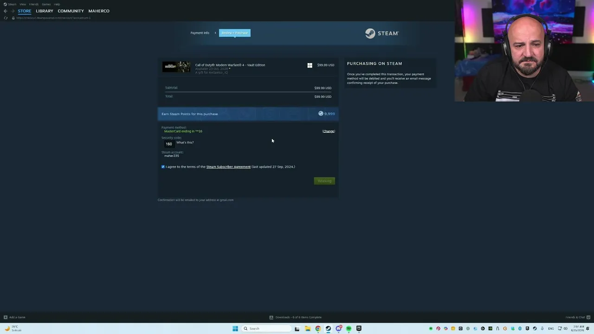Switch the ENG input language indicator
The image size is (594, 334).
click(551, 328)
